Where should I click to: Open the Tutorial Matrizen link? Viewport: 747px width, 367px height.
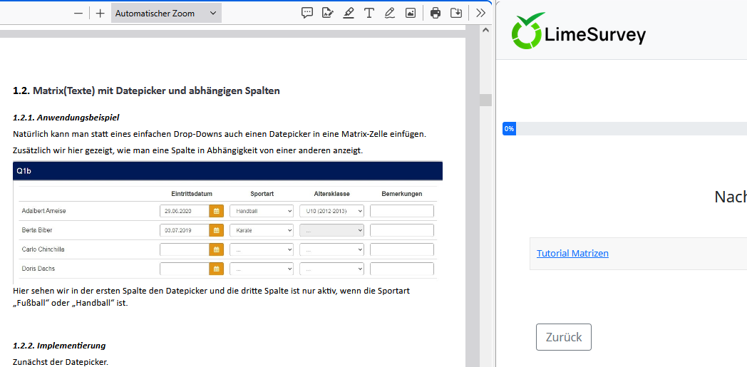click(572, 253)
